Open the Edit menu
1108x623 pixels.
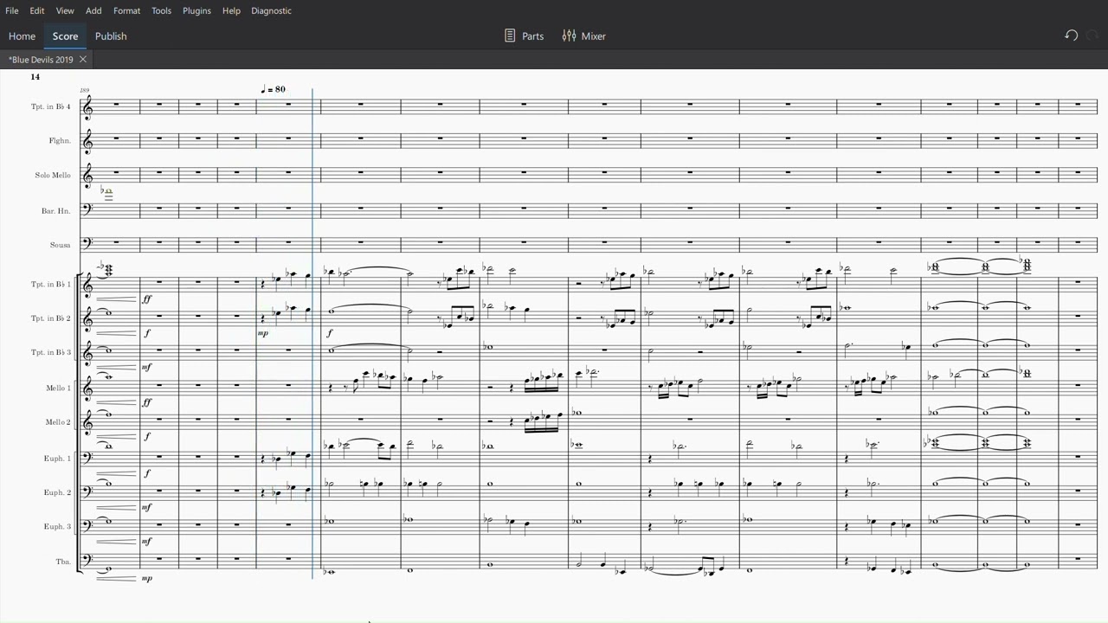tap(37, 10)
